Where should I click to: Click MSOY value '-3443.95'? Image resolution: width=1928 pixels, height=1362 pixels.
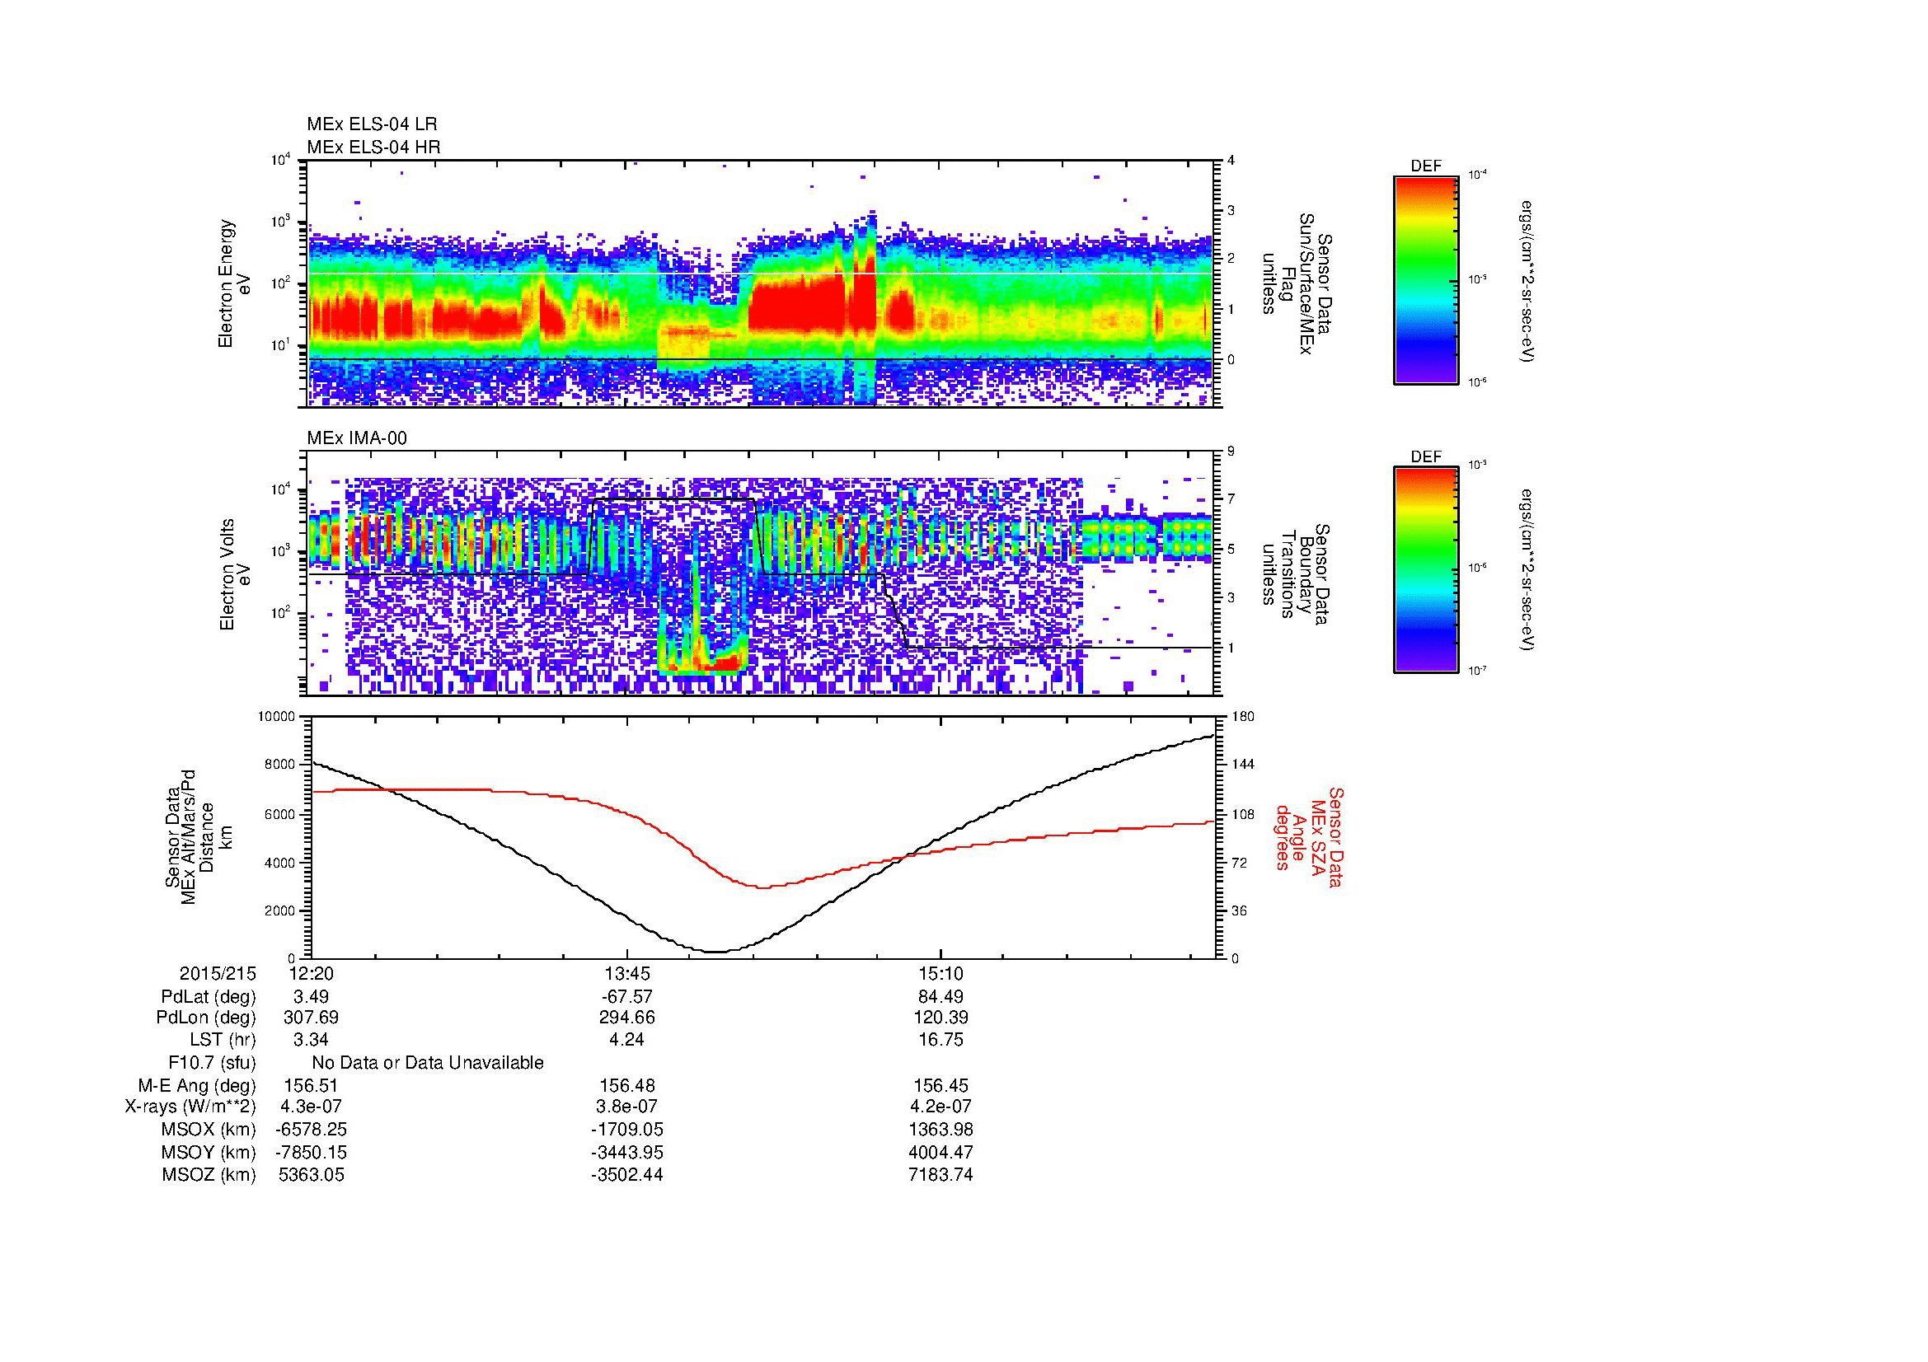coord(626,1152)
